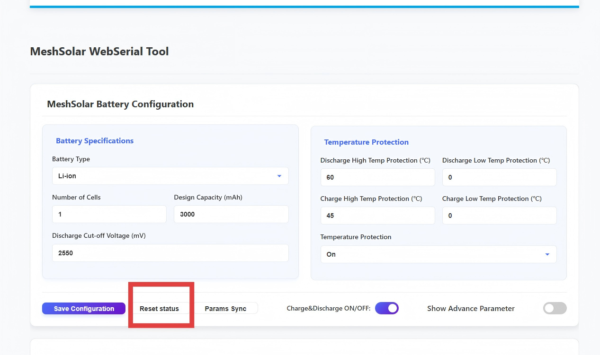Click the Temperature Protection dropdown arrow icon
Image resolution: width=600 pixels, height=355 pixels.
click(x=547, y=254)
